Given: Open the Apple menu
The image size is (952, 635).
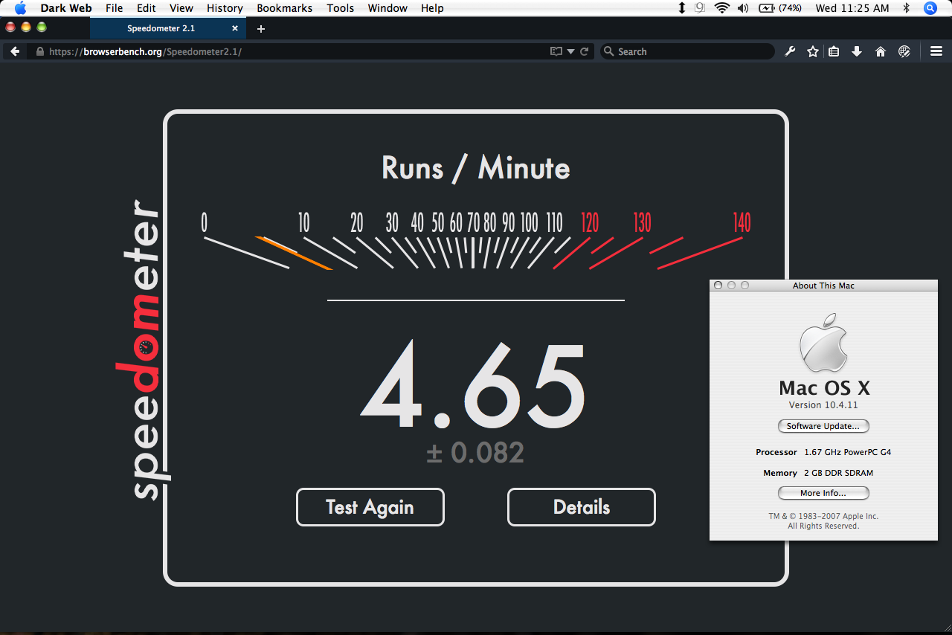Looking at the screenshot, I should pyautogui.click(x=21, y=8).
